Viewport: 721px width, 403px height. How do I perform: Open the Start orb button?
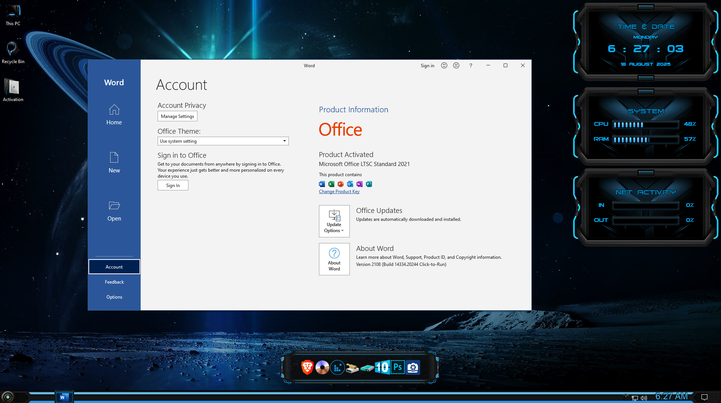click(x=8, y=397)
